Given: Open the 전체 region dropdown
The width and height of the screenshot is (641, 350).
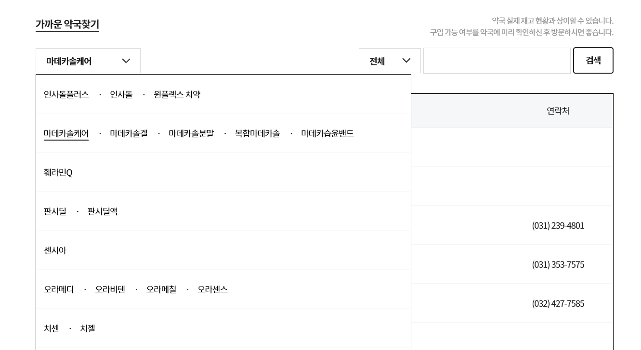Looking at the screenshot, I should click(390, 61).
